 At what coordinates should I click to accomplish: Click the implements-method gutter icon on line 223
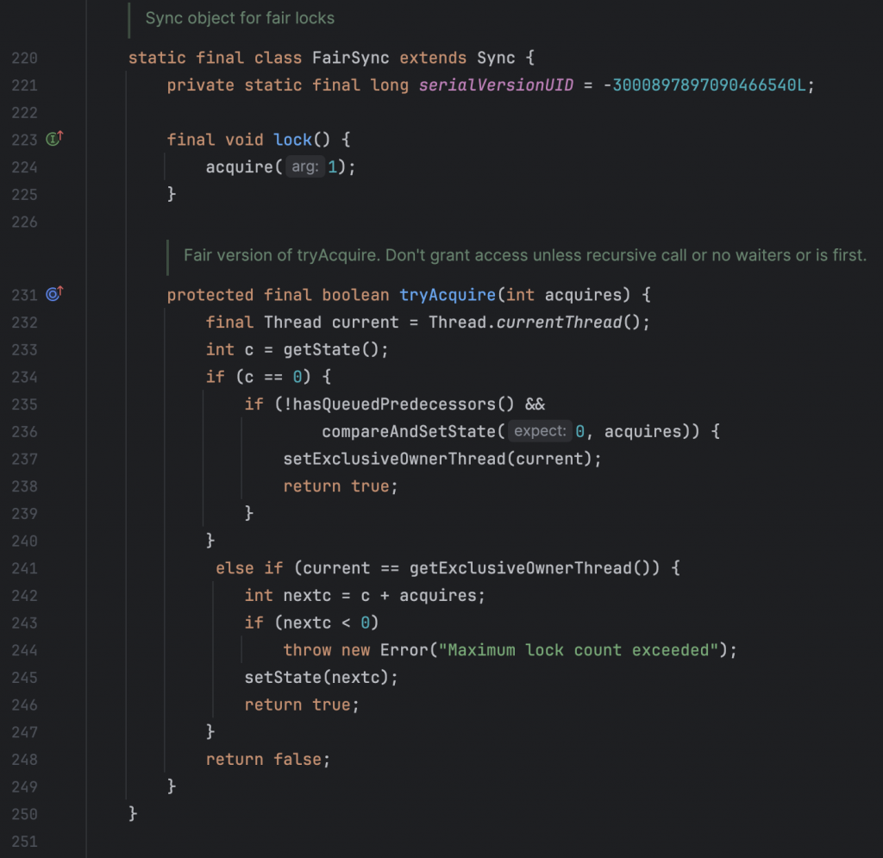point(54,139)
